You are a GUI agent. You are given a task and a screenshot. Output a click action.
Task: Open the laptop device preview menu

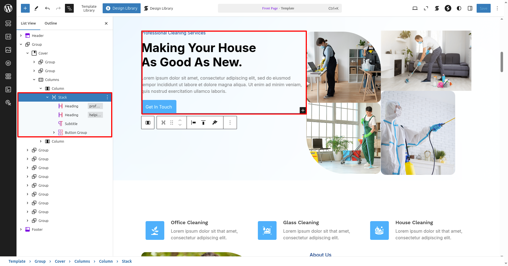tap(415, 8)
